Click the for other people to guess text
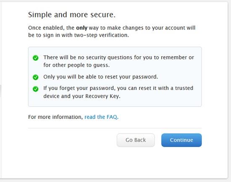Viewport: 231px width, 182px height. [x=76, y=65]
